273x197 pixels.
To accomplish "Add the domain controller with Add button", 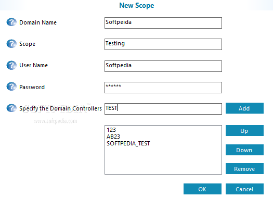I will pyautogui.click(x=244, y=108).
